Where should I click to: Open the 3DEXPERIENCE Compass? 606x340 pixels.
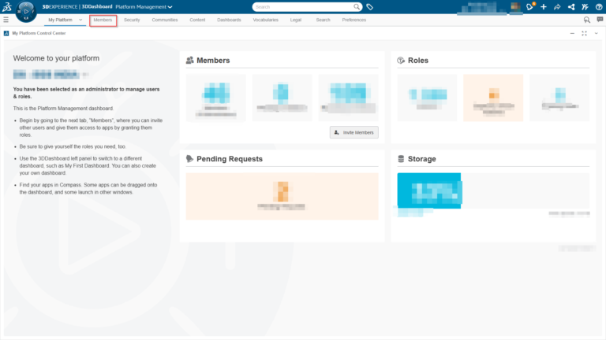pos(26,12)
